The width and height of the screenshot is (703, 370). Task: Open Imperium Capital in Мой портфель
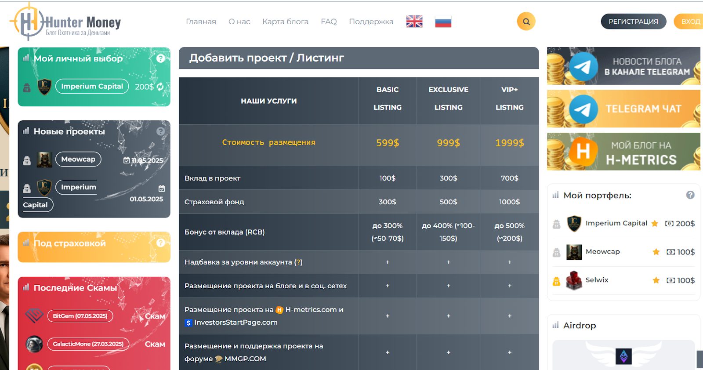tap(616, 223)
